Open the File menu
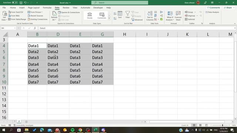237x133 pixels. point(4,7)
